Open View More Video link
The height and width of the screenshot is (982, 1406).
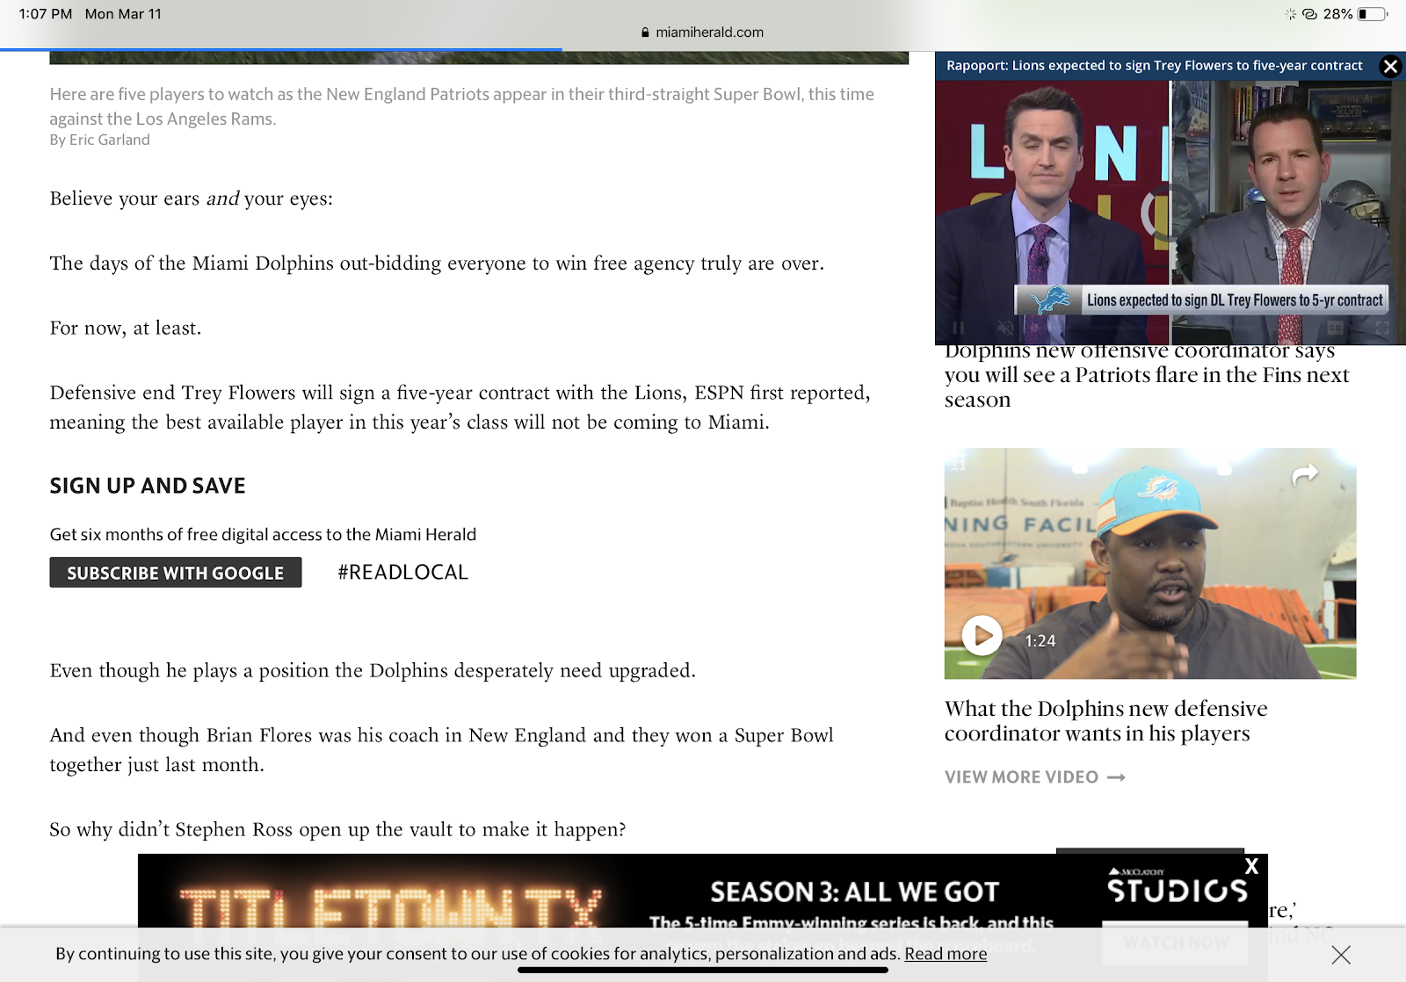(x=1034, y=777)
